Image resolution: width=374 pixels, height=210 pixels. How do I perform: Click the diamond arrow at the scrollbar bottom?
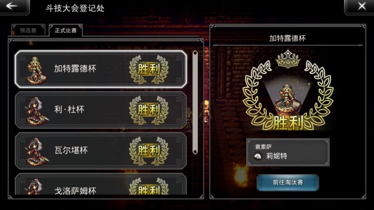195,152
